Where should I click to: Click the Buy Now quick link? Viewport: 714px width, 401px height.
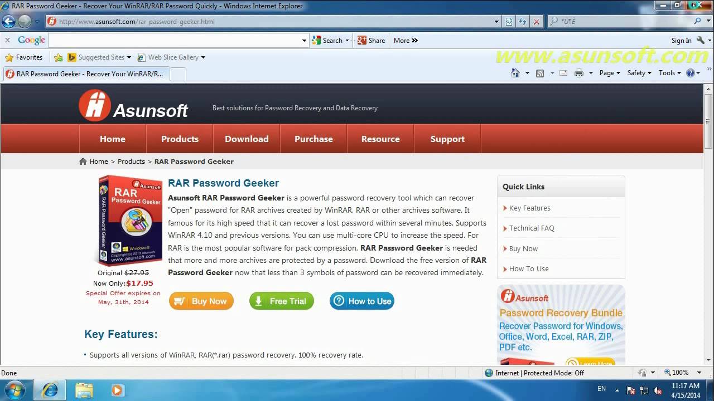pyautogui.click(x=523, y=249)
